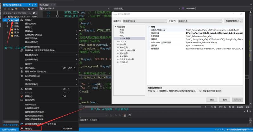
Task: Click the help question mark in property dialog
Action: coord(233,14)
